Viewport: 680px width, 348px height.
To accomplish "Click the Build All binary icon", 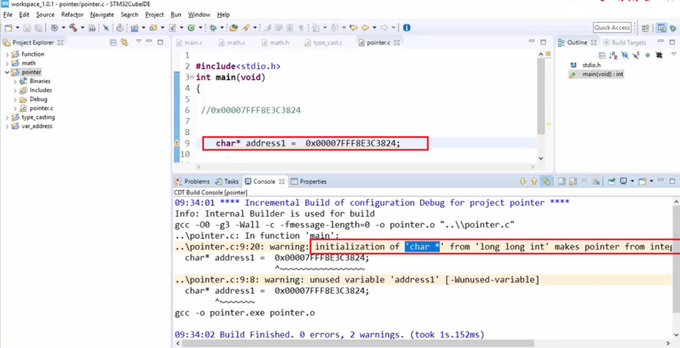I will [x=92, y=28].
